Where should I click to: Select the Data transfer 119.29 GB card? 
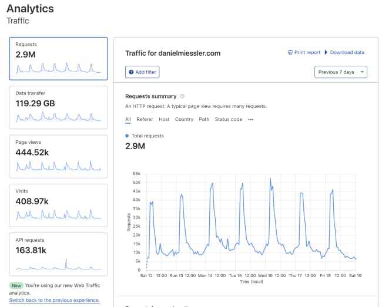coord(58,107)
